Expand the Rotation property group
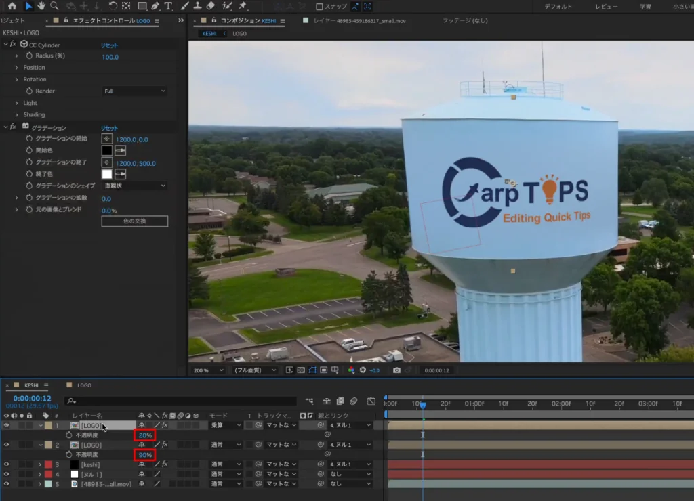 [17, 79]
